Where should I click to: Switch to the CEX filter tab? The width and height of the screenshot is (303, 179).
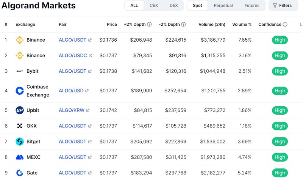154,5
